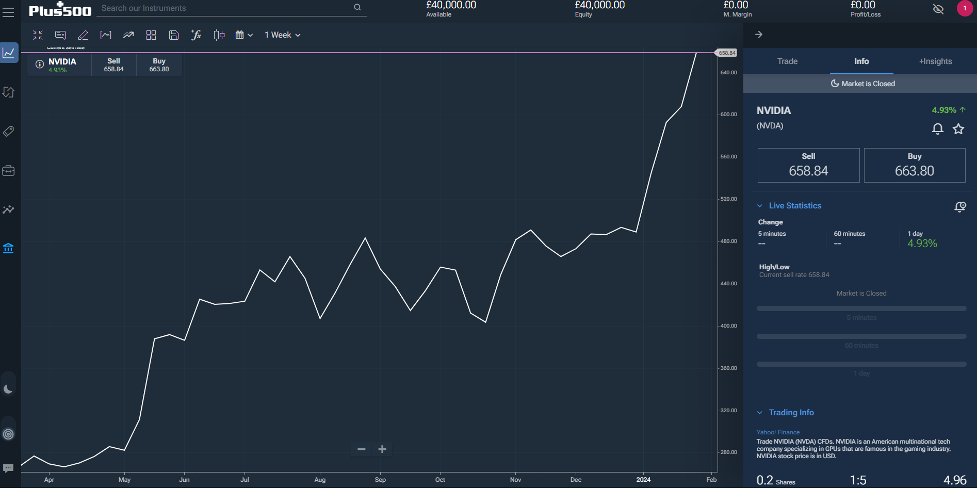Open the news comments panel icon

[60, 35]
